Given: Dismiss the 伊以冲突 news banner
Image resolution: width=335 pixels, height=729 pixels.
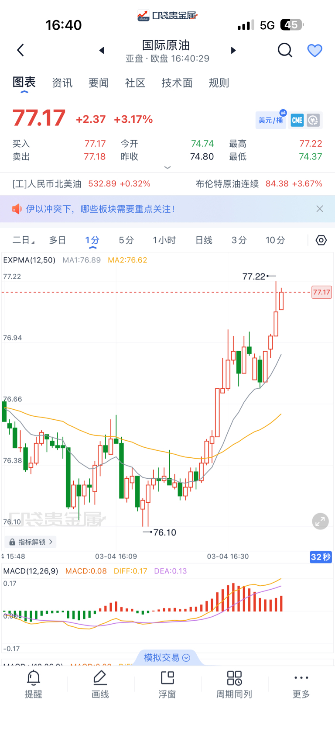Looking at the screenshot, I should tap(320, 209).
